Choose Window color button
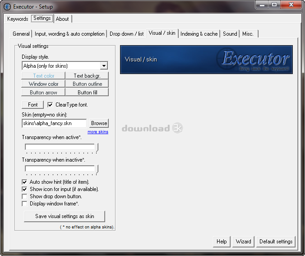Viewport: 305px width, 256px height. pyautogui.click(x=43, y=84)
